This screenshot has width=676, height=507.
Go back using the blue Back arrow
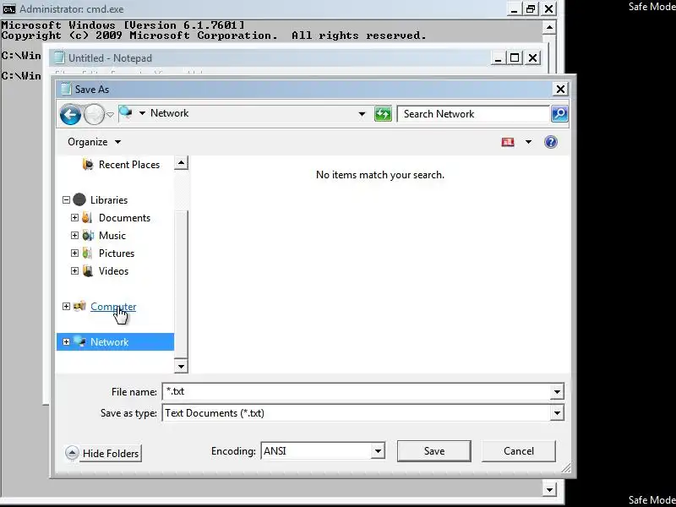(x=70, y=115)
